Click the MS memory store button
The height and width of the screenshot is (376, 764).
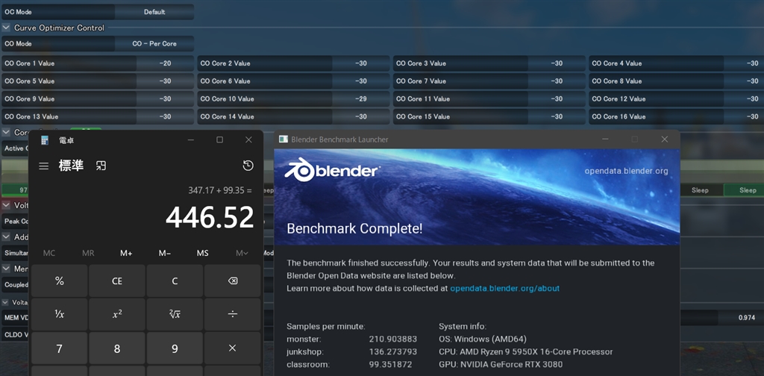pos(202,253)
